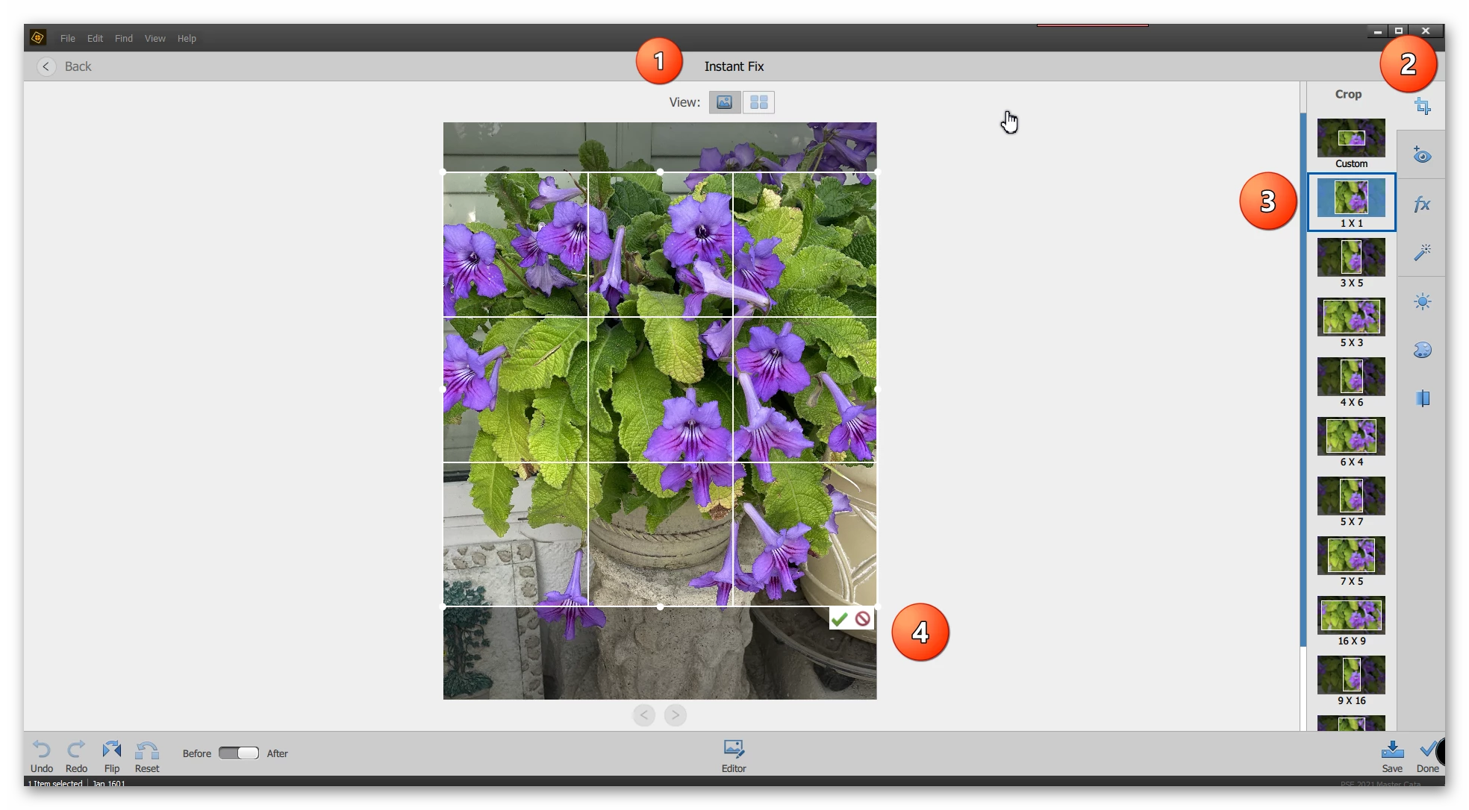Go to previous photo arrow
Image resolution: width=1469 pixels, height=810 pixels.
pyautogui.click(x=644, y=715)
